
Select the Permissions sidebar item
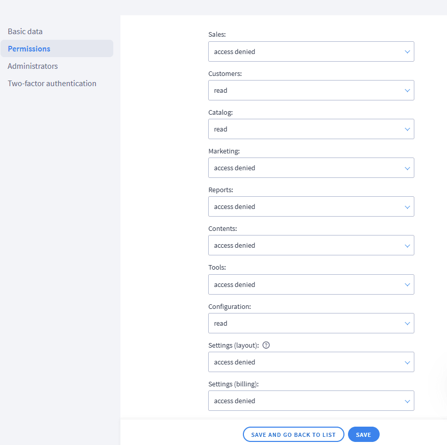[29, 49]
